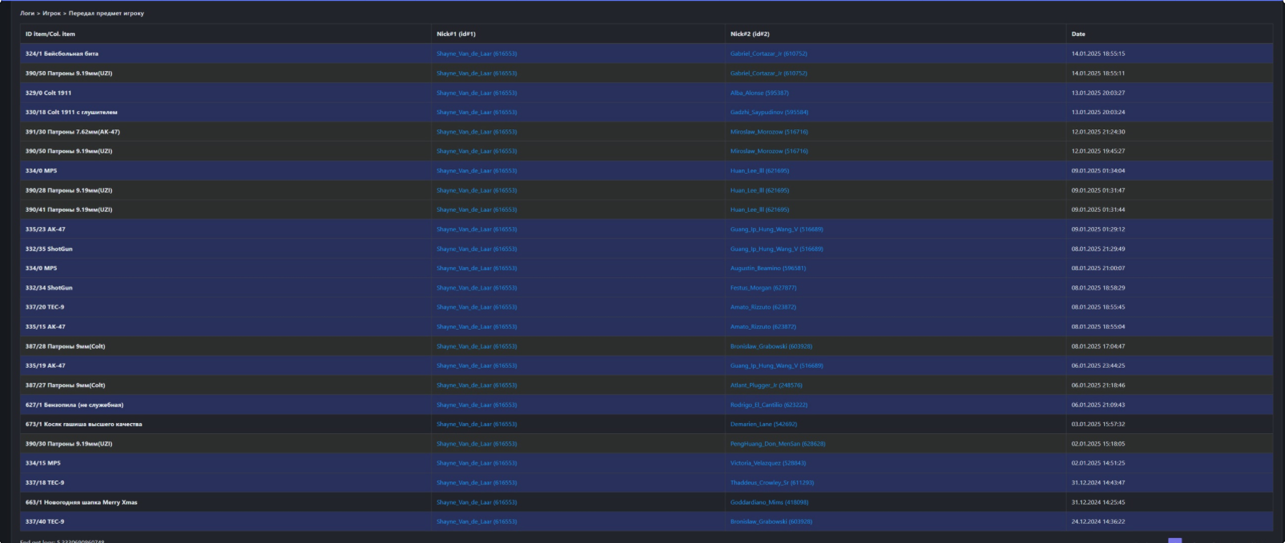Open the Gadzhi_Saypudinov (595584) profile link
The width and height of the screenshot is (1285, 543).
769,112
